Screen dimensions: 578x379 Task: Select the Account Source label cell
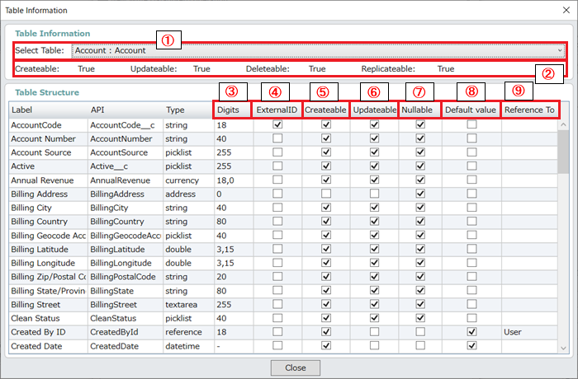point(48,152)
